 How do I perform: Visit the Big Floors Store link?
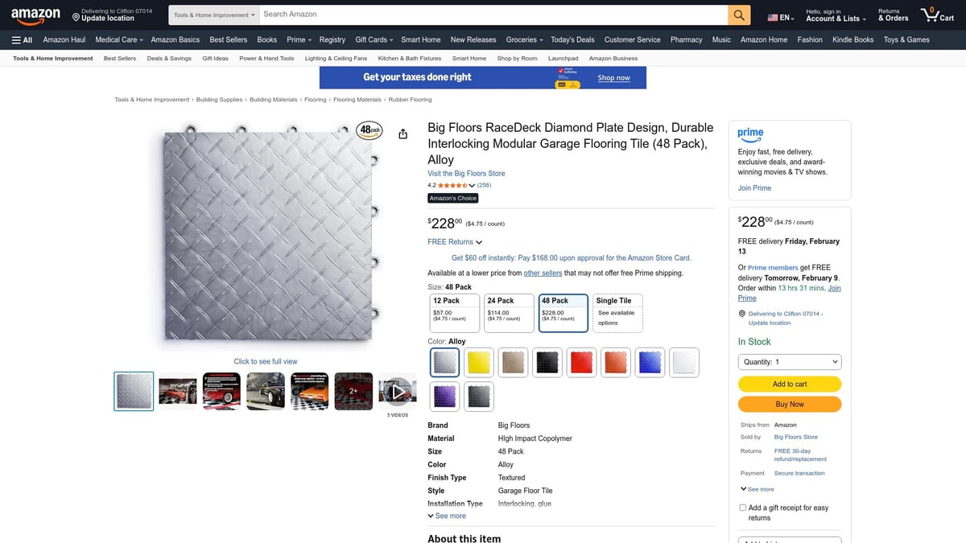coord(465,173)
